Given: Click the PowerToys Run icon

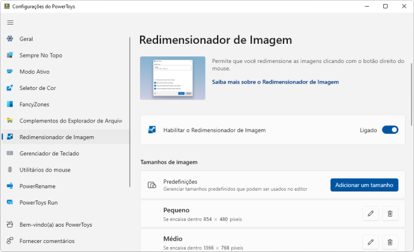Looking at the screenshot, I should pos(10,202).
